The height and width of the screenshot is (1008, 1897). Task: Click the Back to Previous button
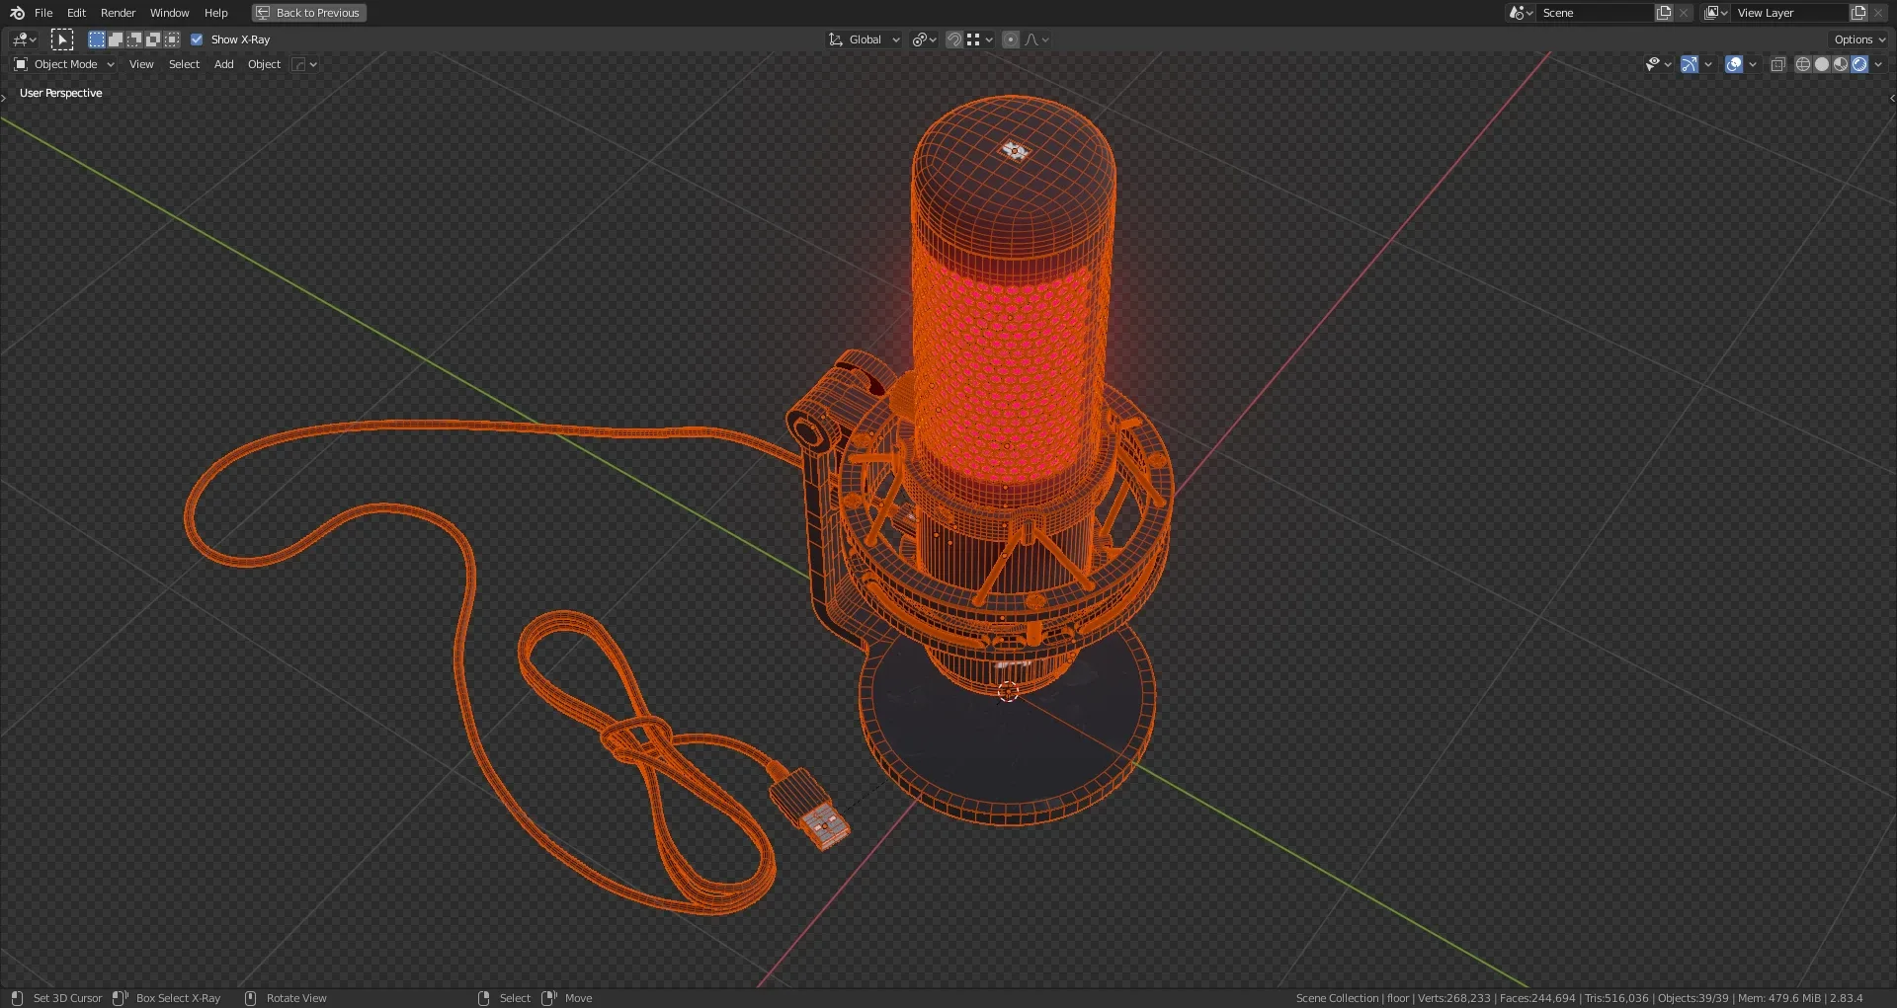(309, 13)
